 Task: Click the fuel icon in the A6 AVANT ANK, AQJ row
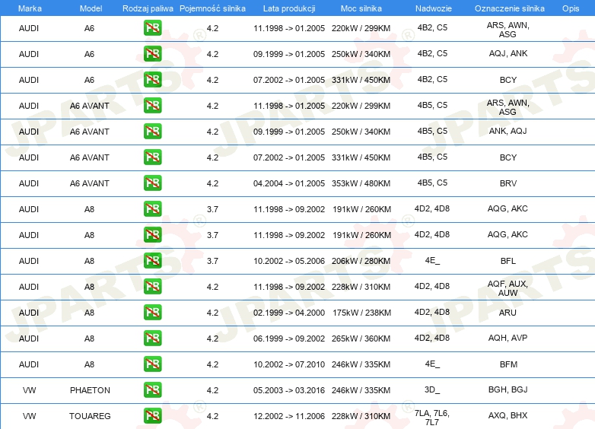pyautogui.click(x=152, y=132)
